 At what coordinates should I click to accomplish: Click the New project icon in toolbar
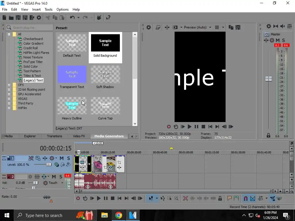[x=4, y=18]
